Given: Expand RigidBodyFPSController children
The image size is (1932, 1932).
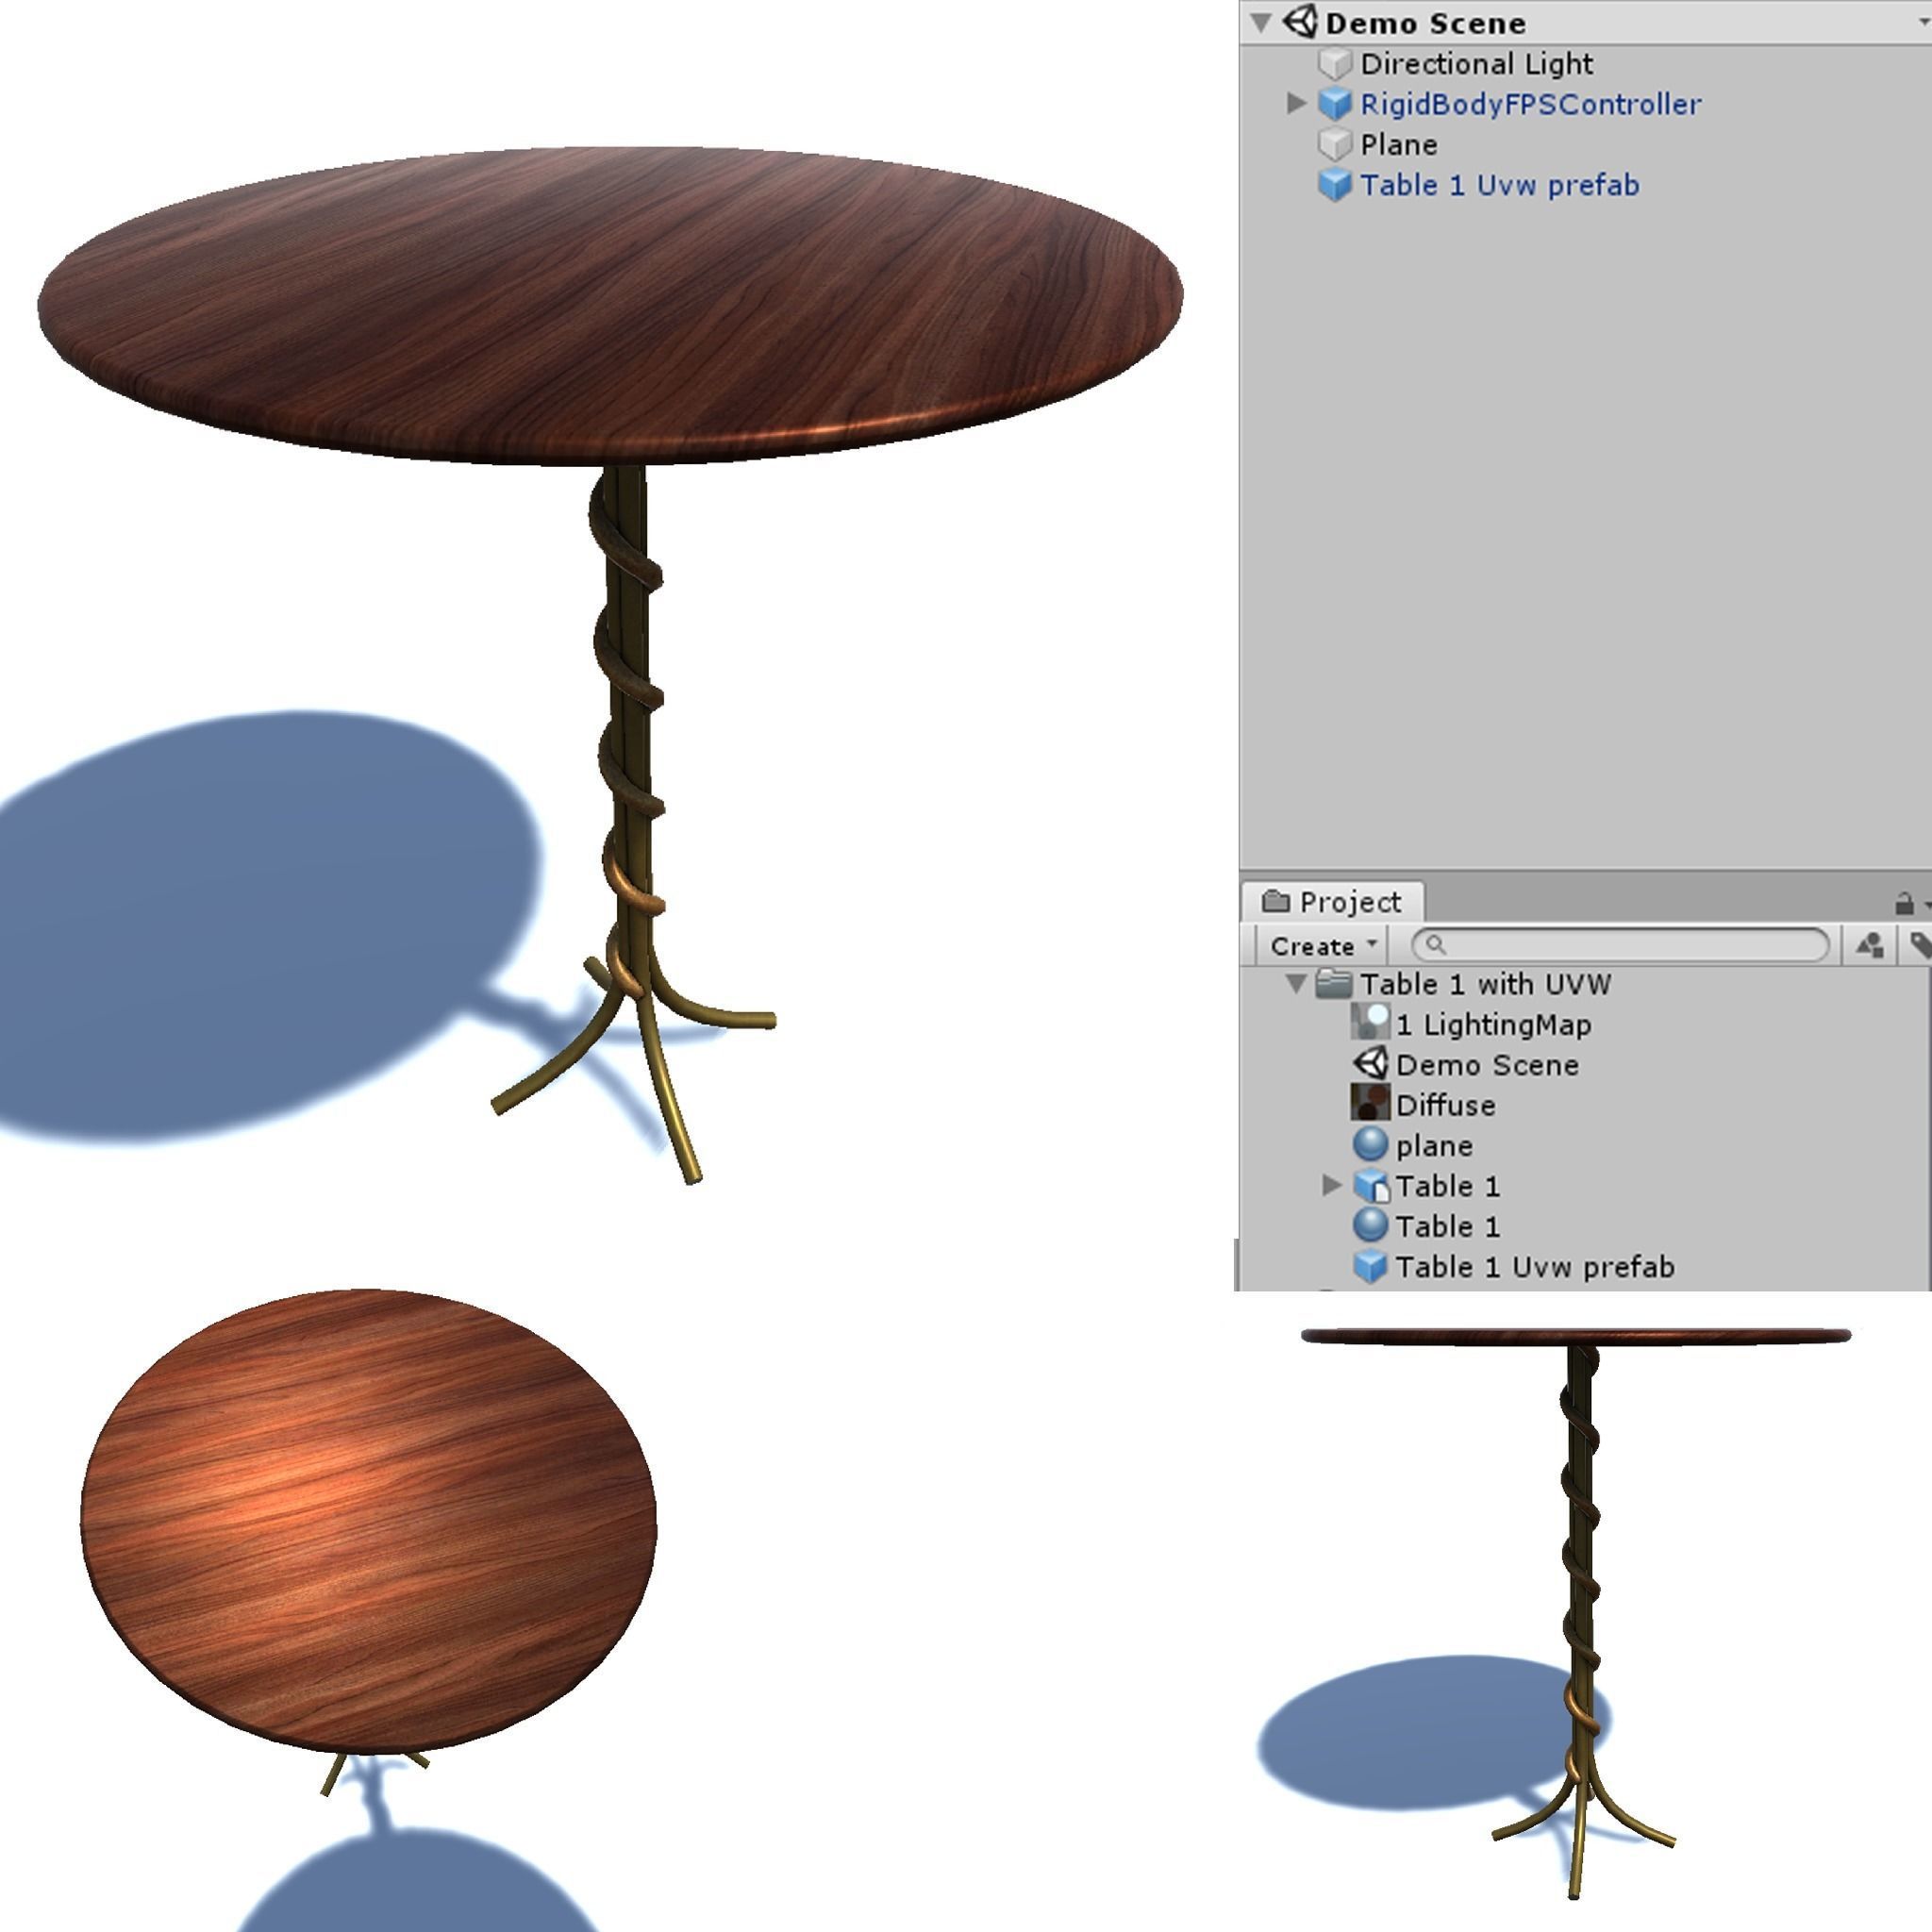Looking at the screenshot, I should (1296, 103).
